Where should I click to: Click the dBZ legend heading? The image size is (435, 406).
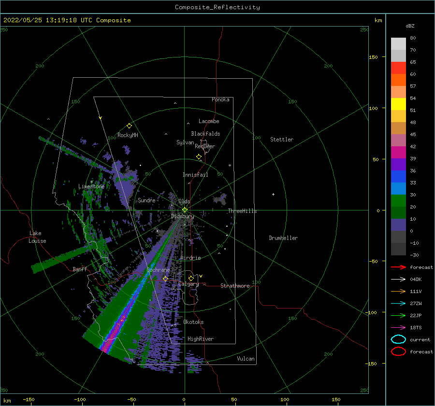[410, 26]
